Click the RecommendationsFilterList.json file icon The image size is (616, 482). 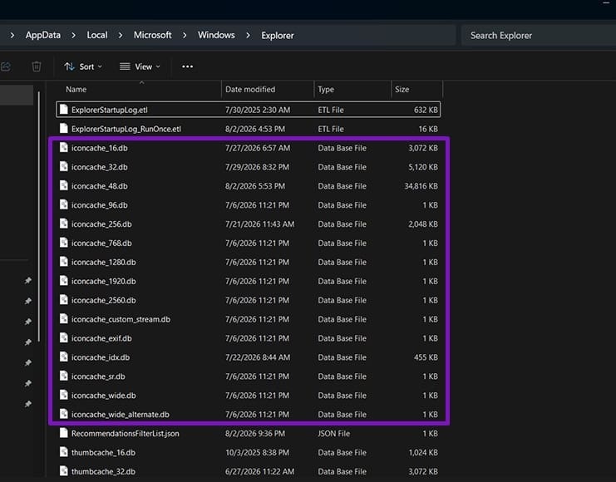click(x=64, y=433)
